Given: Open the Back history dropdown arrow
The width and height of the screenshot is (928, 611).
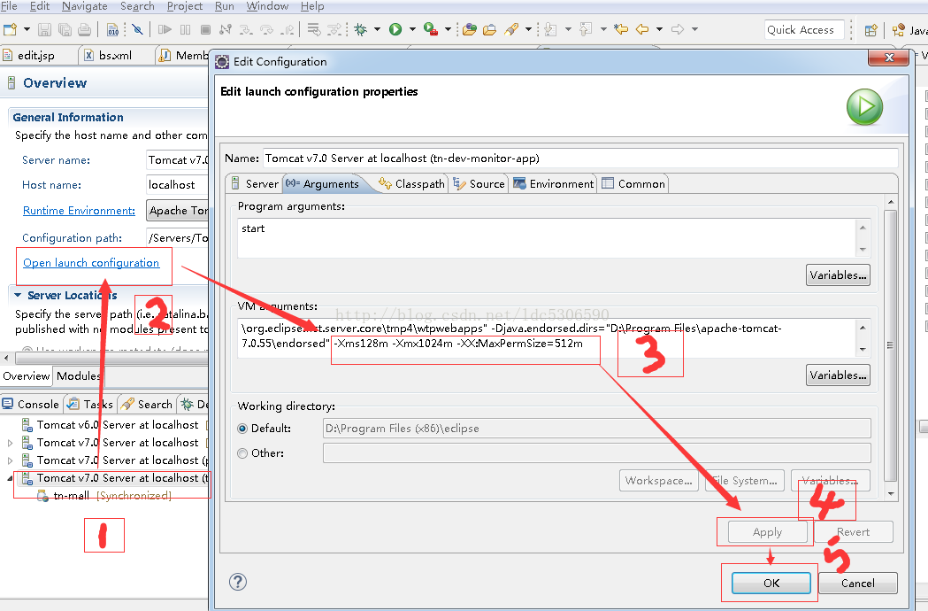Looking at the screenshot, I should 659,29.
